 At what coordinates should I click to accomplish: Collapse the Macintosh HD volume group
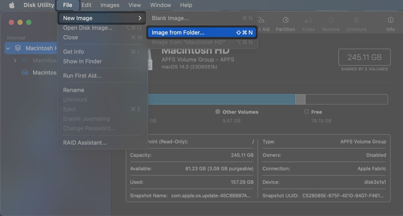coord(8,49)
